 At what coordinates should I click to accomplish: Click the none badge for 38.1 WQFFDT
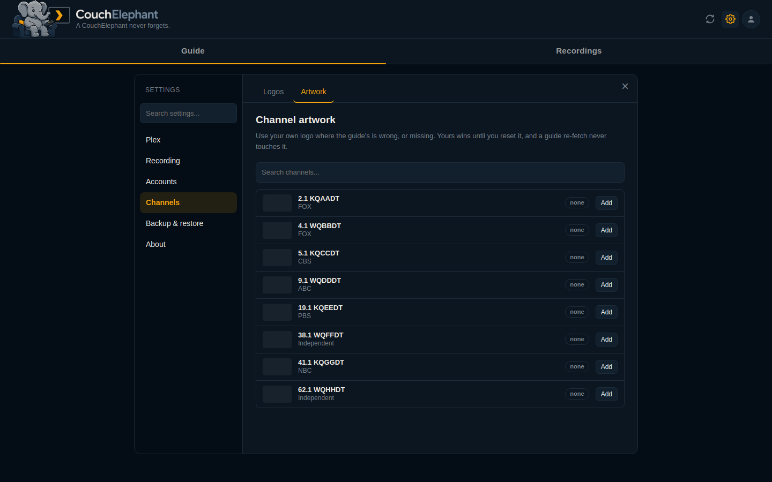(x=577, y=340)
